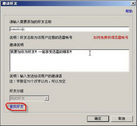137x126 pixels.
Task: Click the 好友分组 label
Action: click(17, 91)
